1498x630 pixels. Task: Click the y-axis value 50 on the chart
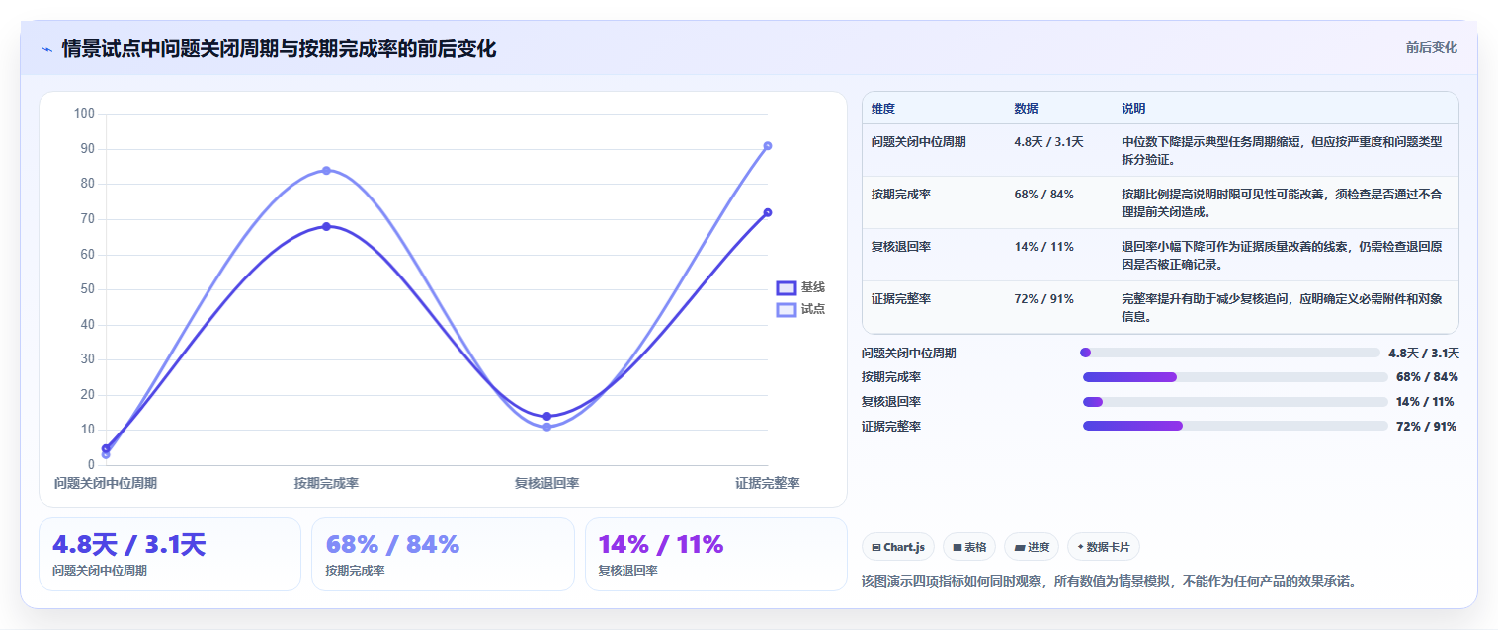coord(88,289)
